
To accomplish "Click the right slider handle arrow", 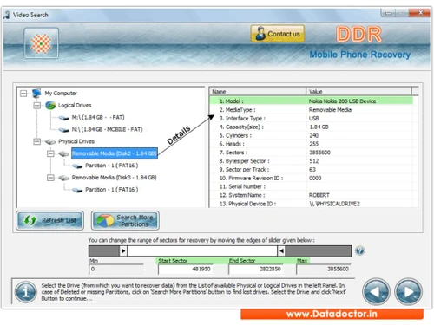I will click(281, 250).
